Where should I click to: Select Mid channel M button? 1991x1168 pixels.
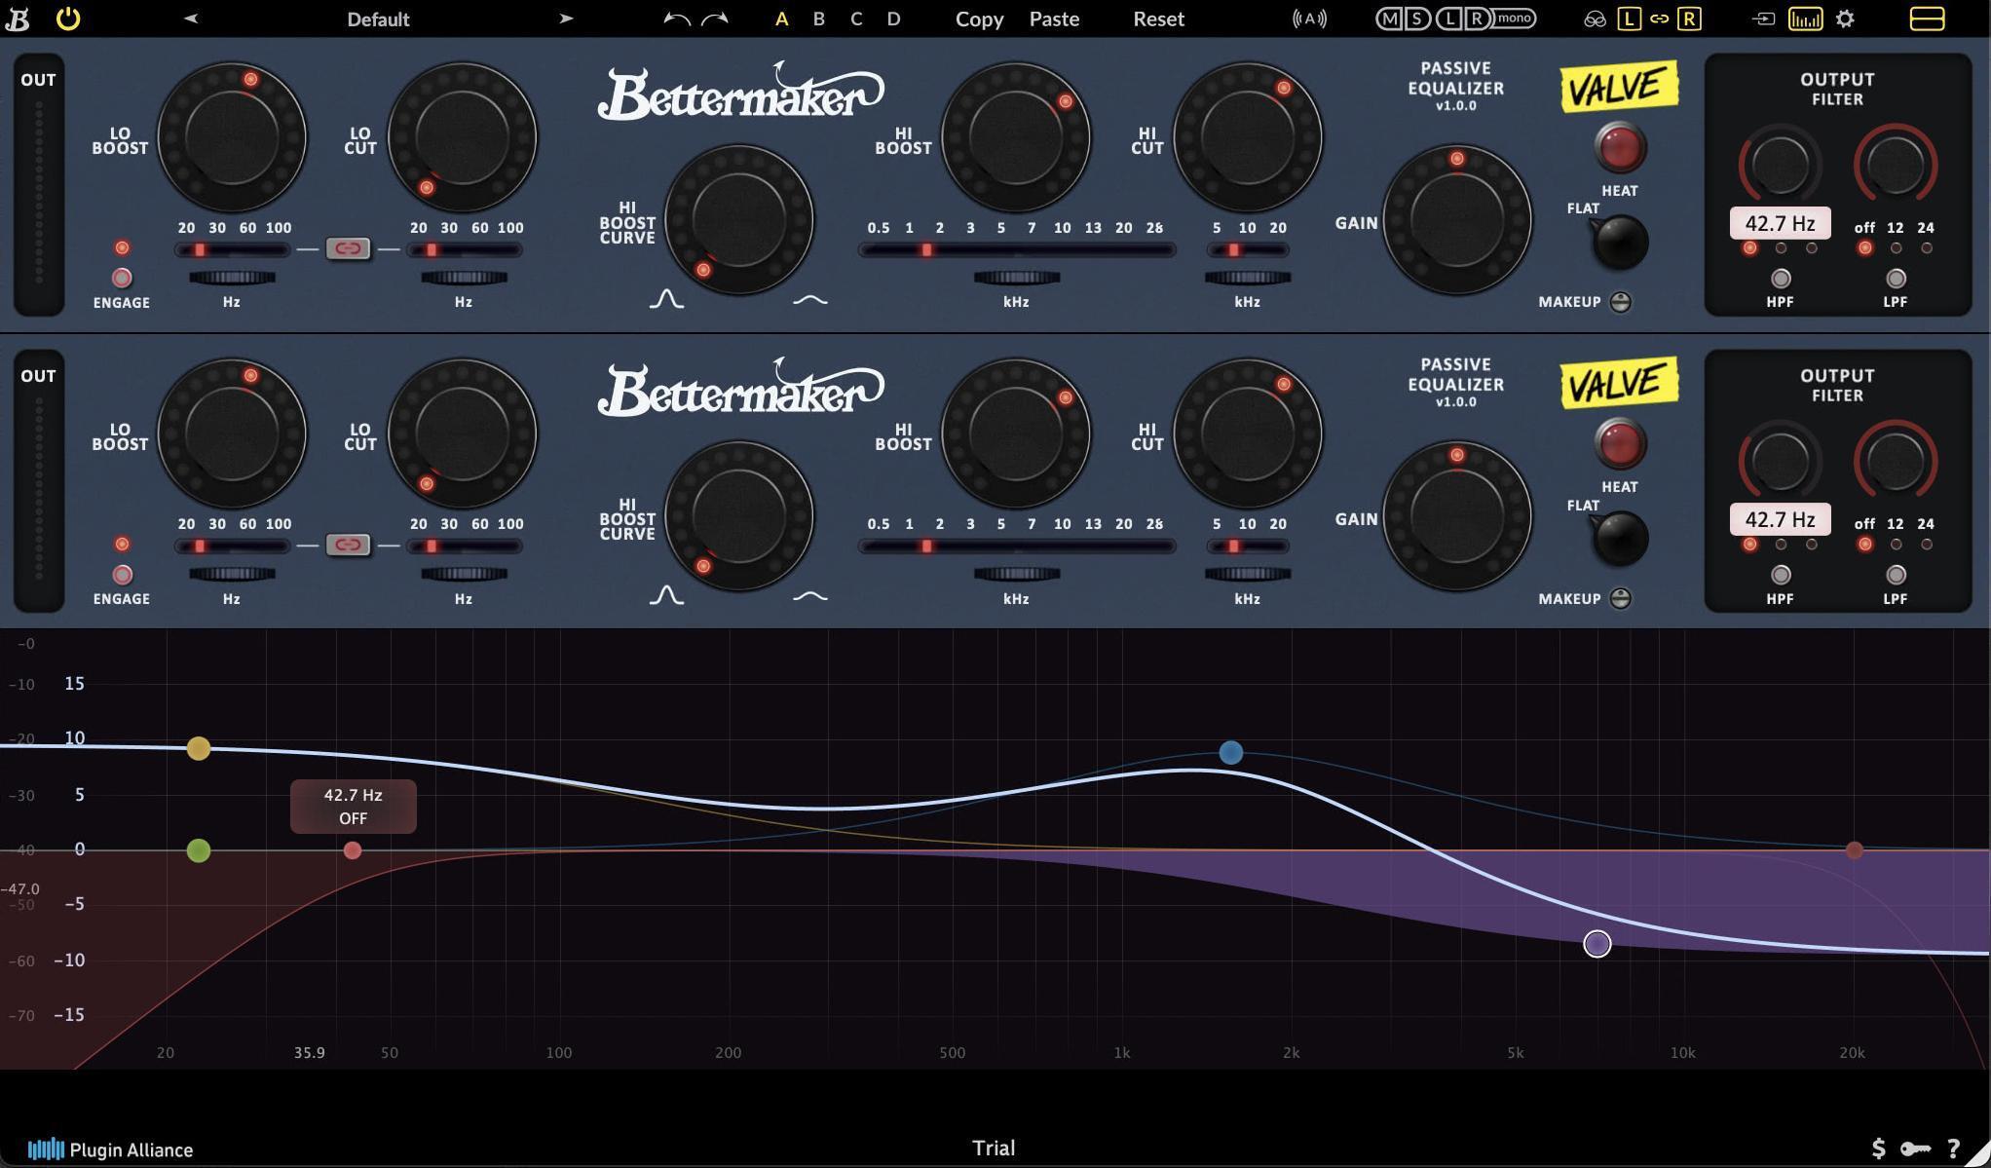tap(1389, 19)
